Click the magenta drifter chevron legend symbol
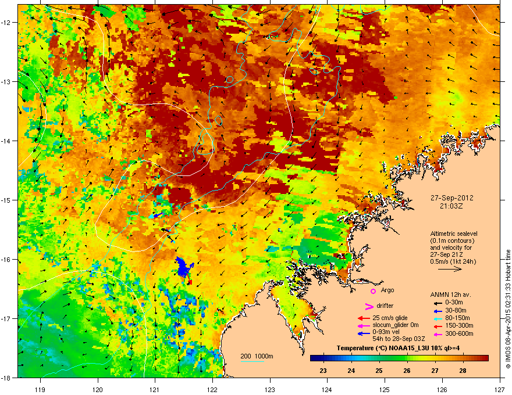Image resolution: width=512 pixels, height=395 pixels. 369,306
